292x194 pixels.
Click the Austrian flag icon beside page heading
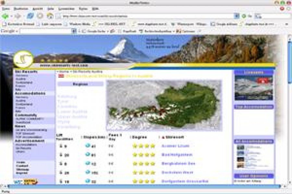(61, 76)
